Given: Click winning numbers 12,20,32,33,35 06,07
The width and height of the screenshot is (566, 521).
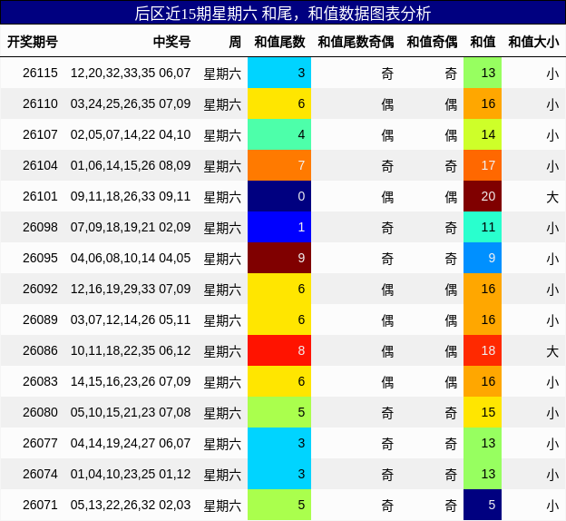Looking at the screenshot, I should 131,73.
